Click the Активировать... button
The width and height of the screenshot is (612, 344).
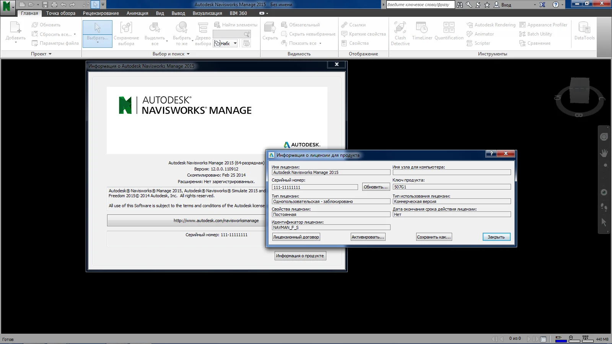[368, 237]
